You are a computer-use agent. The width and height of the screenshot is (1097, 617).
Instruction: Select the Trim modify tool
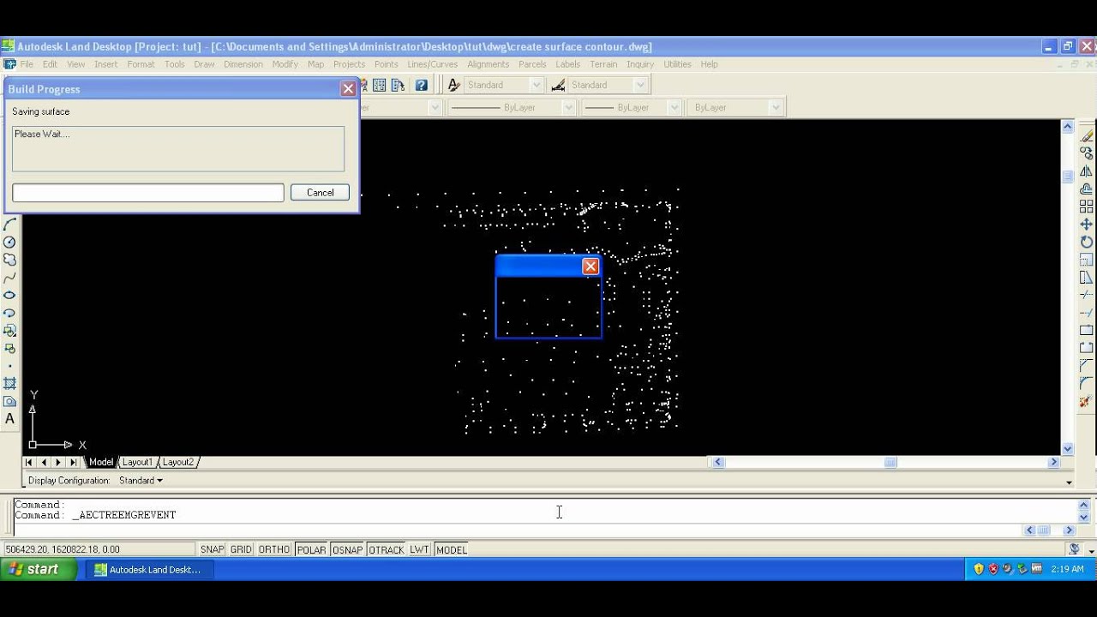(x=1086, y=295)
